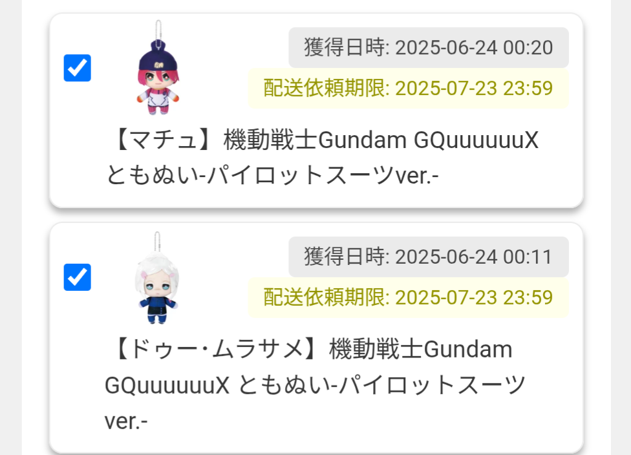Click the ball chain above ドゥー・ムラサメ plush
This screenshot has width=631, height=455.
(x=157, y=242)
